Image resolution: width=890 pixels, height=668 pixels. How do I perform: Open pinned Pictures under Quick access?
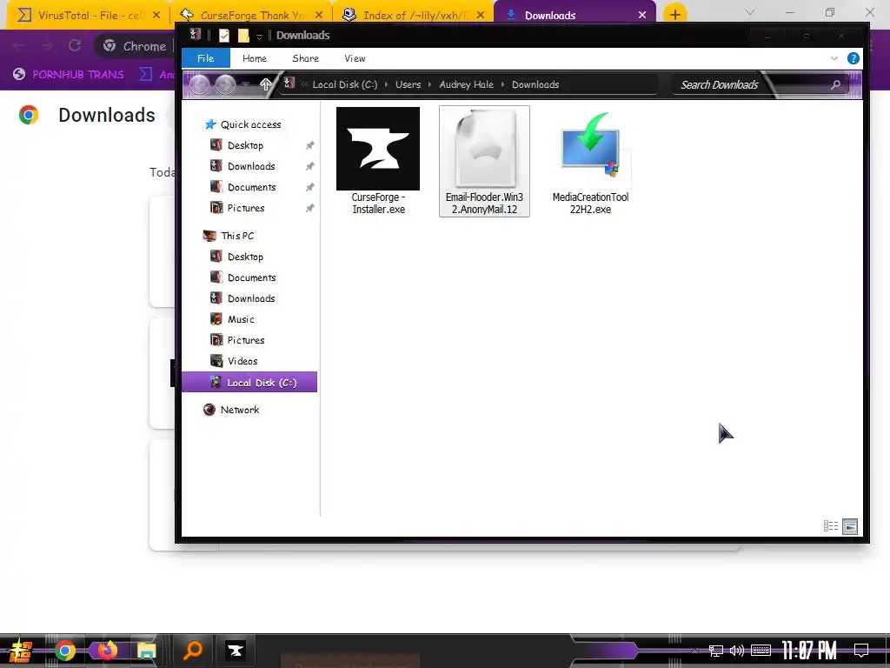click(x=246, y=209)
